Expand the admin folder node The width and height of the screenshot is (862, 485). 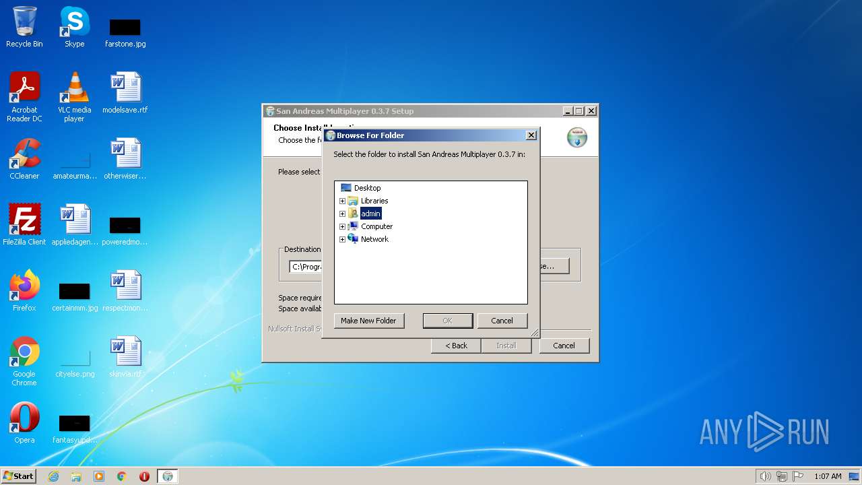click(x=342, y=214)
